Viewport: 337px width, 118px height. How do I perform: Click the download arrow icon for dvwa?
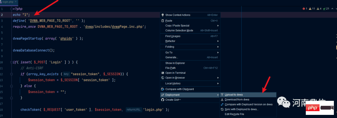222,100
